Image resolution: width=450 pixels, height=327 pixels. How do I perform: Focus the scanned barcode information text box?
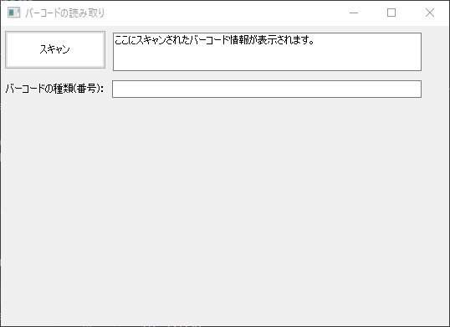click(267, 52)
